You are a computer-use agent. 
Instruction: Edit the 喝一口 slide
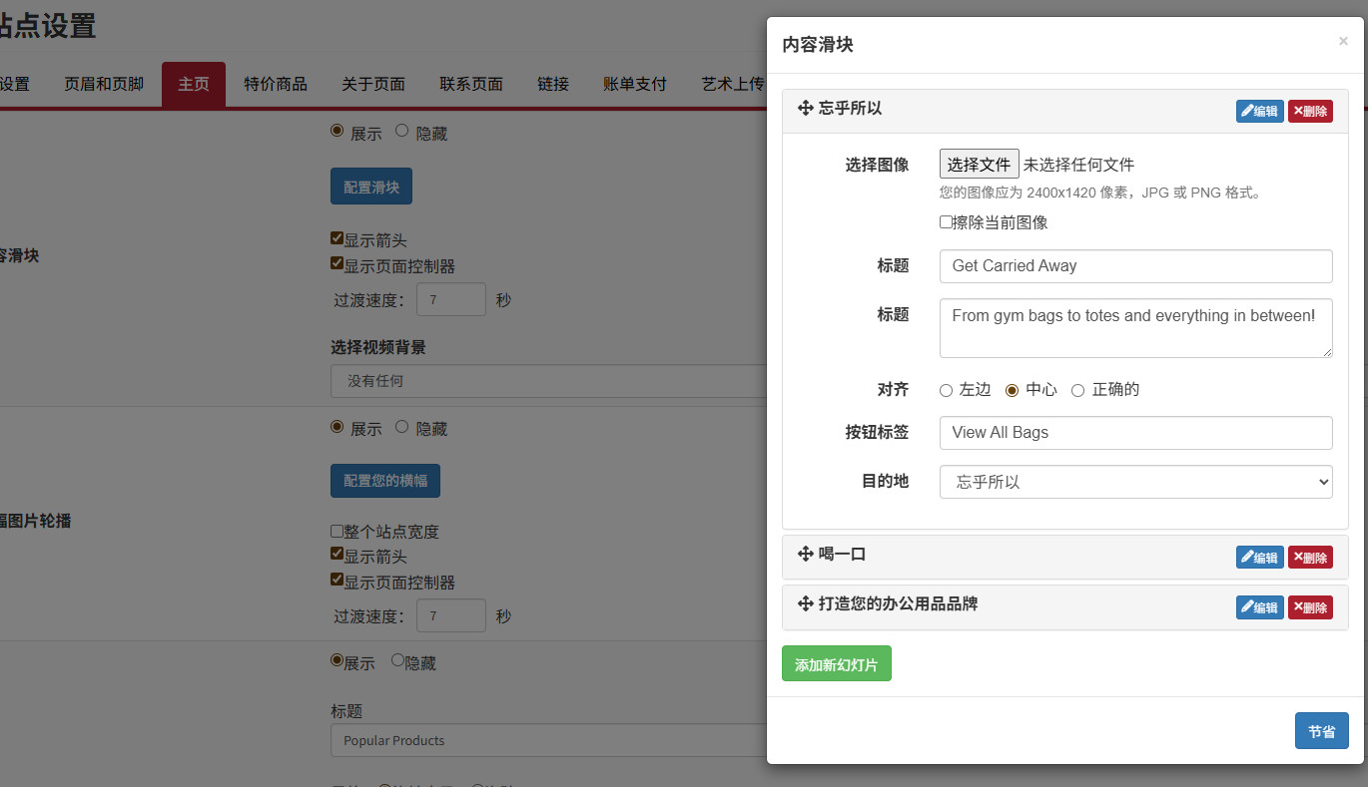tap(1259, 557)
